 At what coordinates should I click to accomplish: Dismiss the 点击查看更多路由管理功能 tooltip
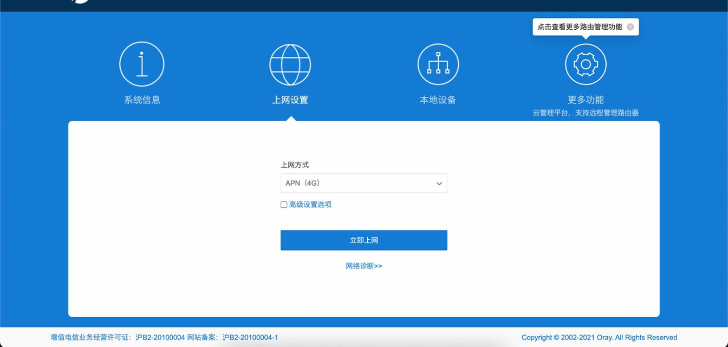pos(630,27)
